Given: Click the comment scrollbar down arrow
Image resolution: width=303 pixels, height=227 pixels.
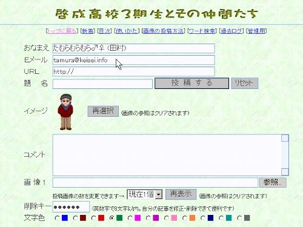Looking at the screenshot, I should pos(285,172).
